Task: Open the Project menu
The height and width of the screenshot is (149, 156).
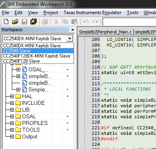Action: coord(51,13)
